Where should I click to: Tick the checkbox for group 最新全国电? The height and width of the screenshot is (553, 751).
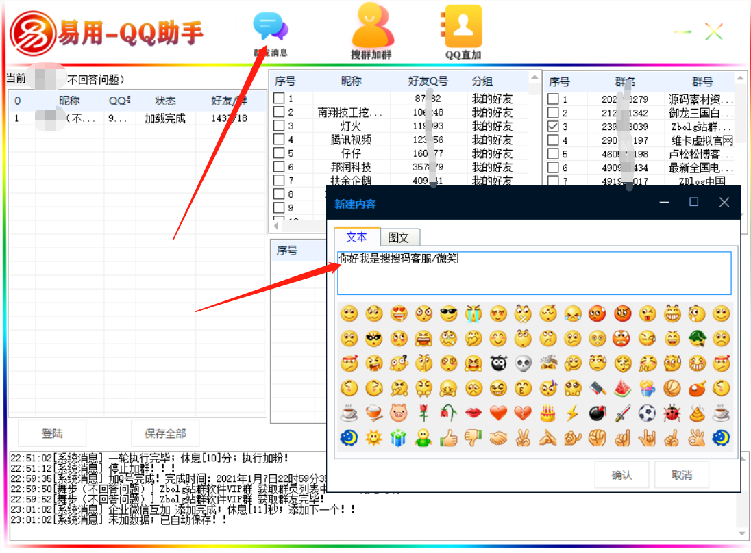tap(553, 168)
